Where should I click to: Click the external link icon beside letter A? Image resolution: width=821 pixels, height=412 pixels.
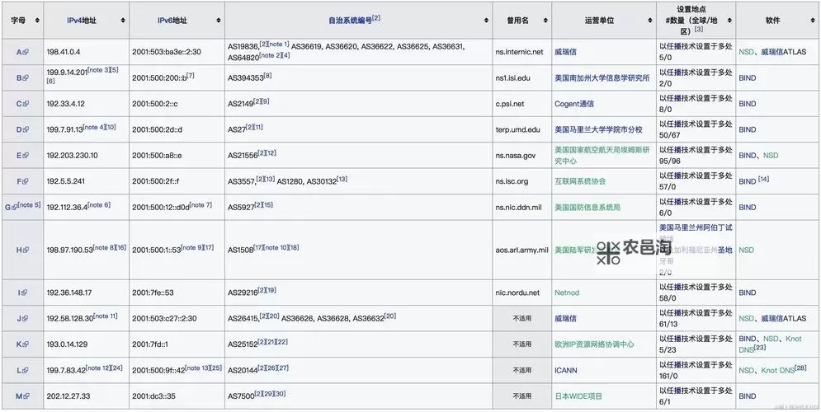click(26, 52)
